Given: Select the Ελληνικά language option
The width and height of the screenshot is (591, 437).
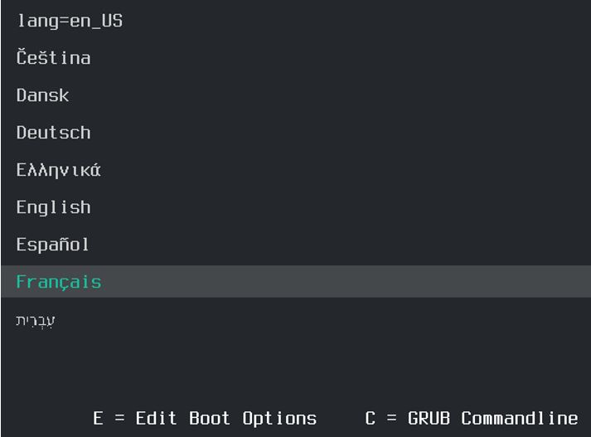Looking at the screenshot, I should (58, 171).
